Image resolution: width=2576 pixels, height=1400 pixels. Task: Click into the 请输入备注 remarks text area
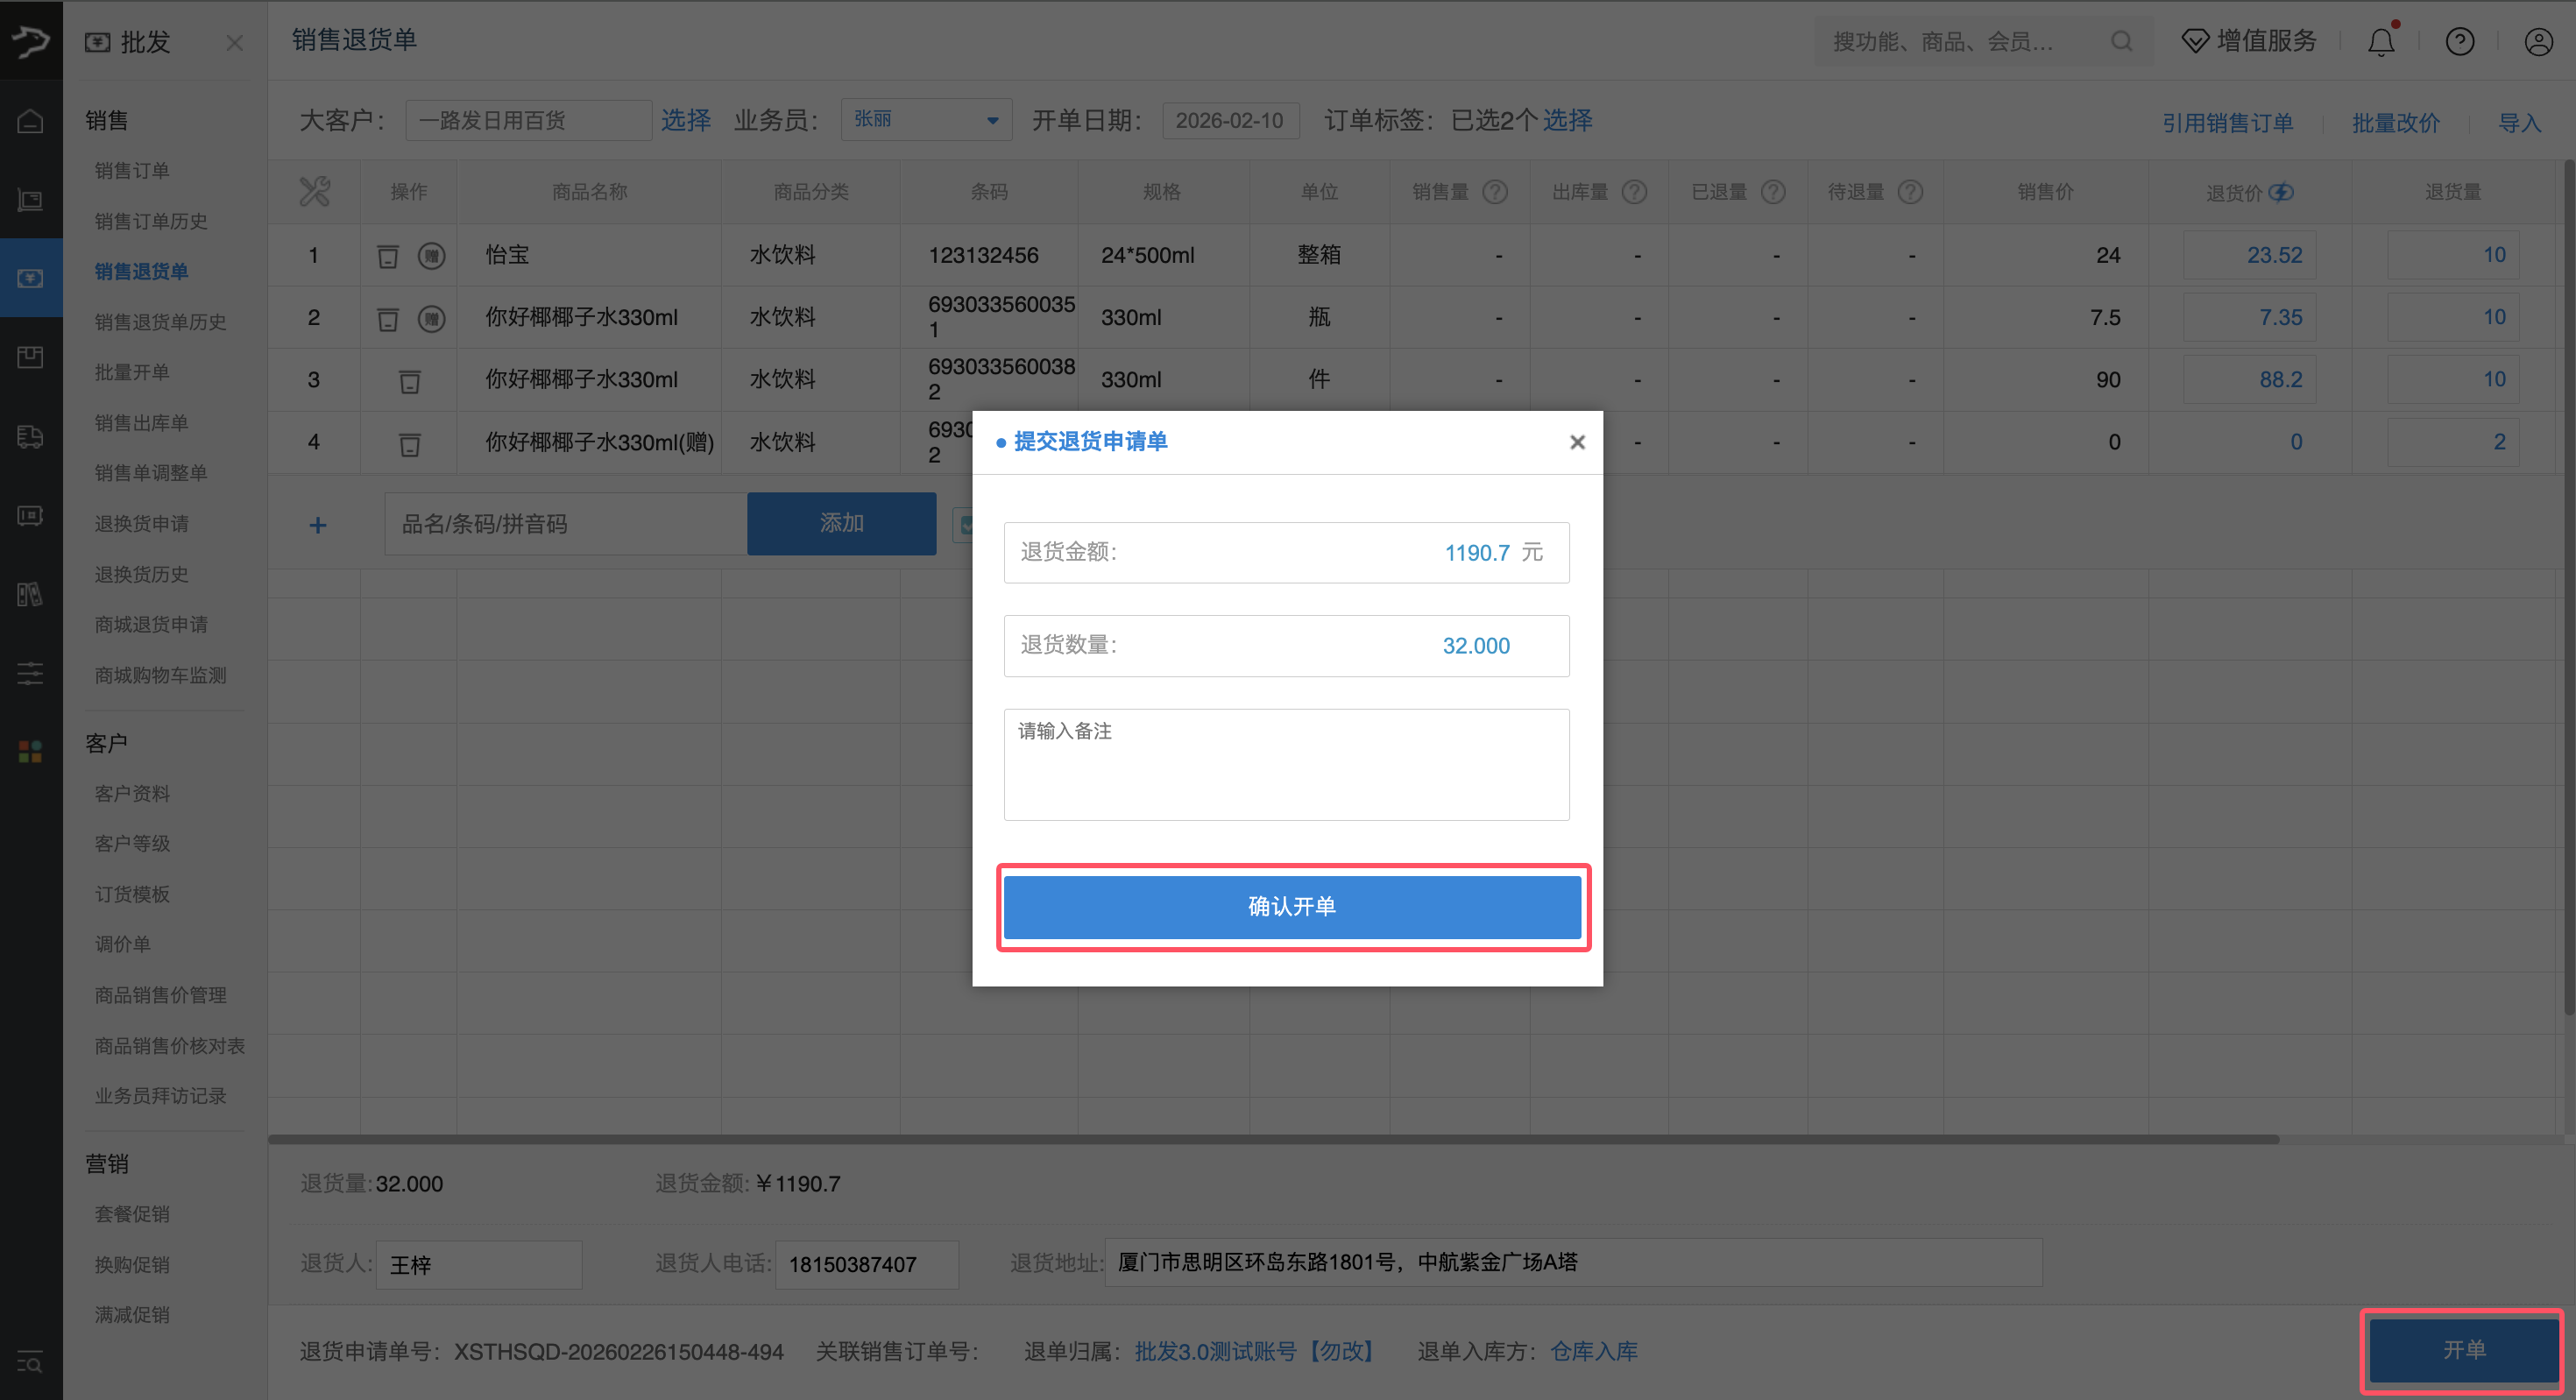point(1286,763)
